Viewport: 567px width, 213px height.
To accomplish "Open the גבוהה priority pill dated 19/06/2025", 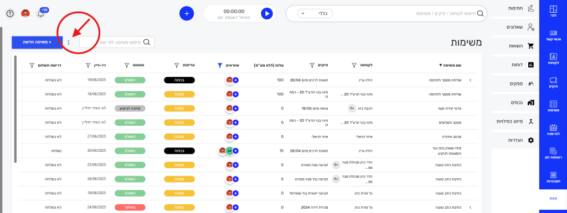I will pos(179,80).
